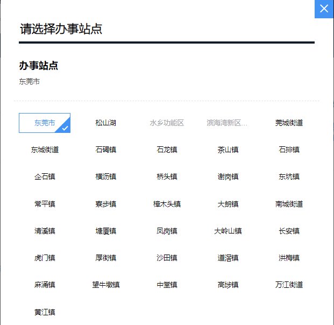The width and height of the screenshot is (334, 325).
Task: Pick 石碣镇 from the list
Action: click(105, 150)
